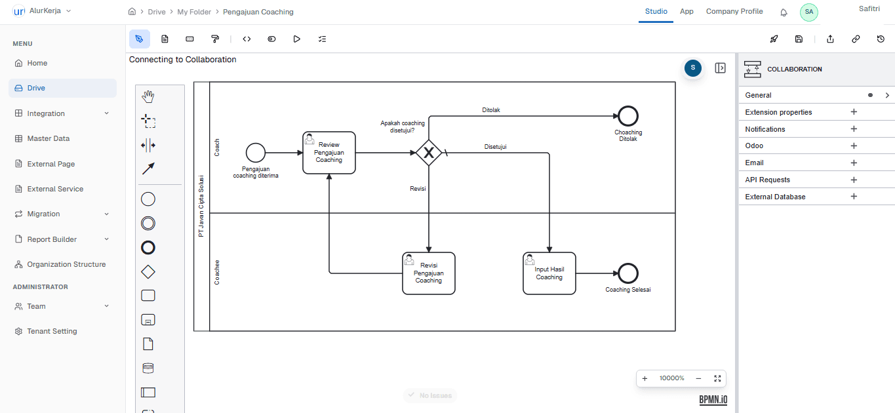895x413 pixels.
Task: Expand the Migration menu in the sidebar
Action: (x=62, y=214)
